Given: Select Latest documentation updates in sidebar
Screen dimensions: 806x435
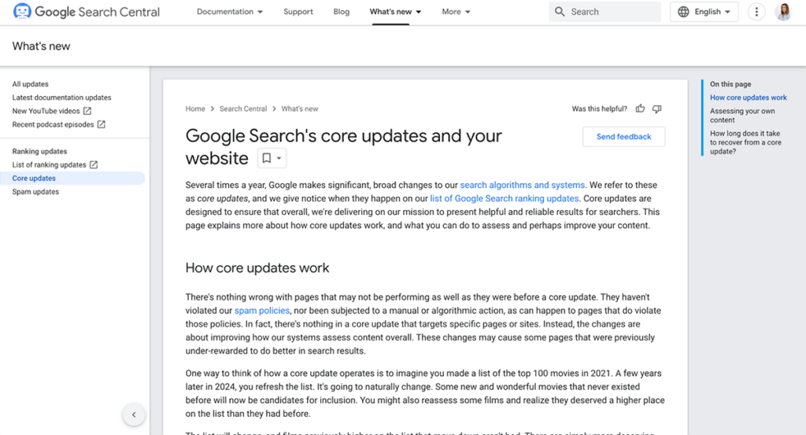Looking at the screenshot, I should tap(61, 97).
